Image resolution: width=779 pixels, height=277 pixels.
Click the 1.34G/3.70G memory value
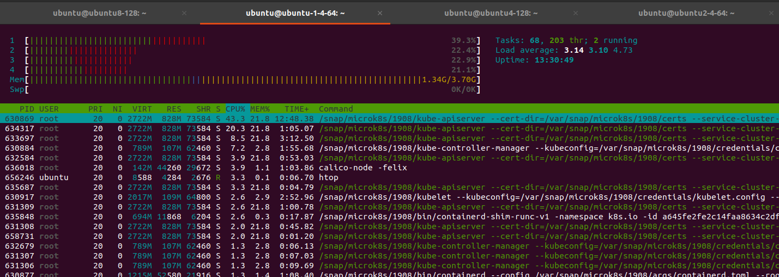tap(450, 79)
